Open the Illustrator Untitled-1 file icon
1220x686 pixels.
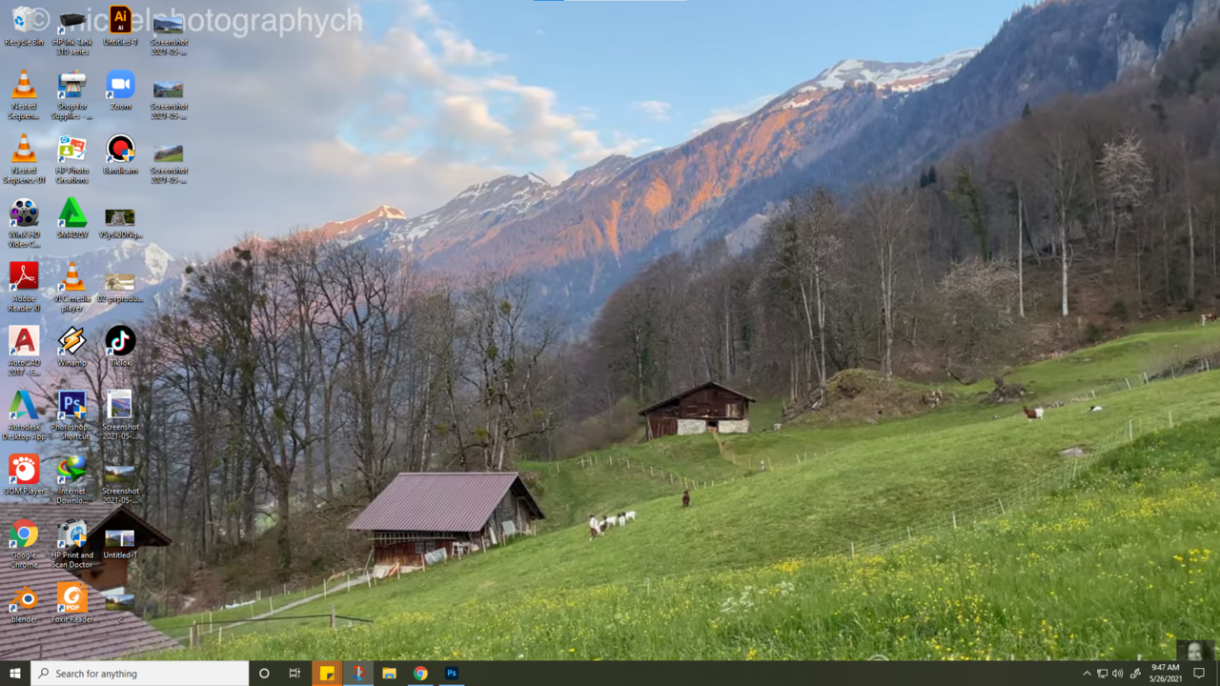point(120,27)
